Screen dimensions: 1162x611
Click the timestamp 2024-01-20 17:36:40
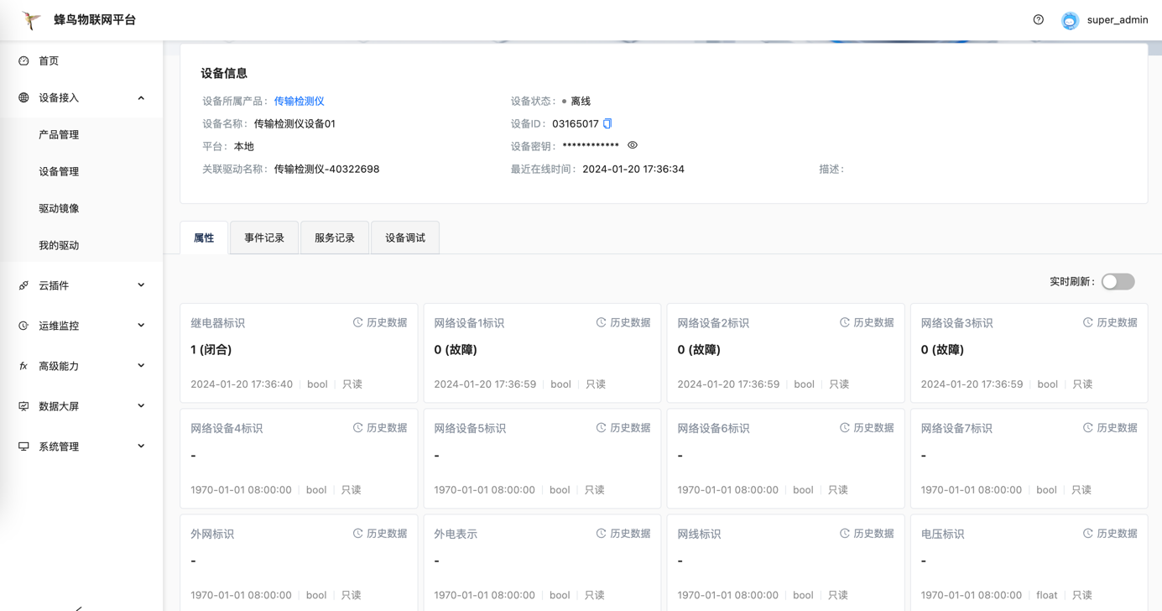point(242,384)
